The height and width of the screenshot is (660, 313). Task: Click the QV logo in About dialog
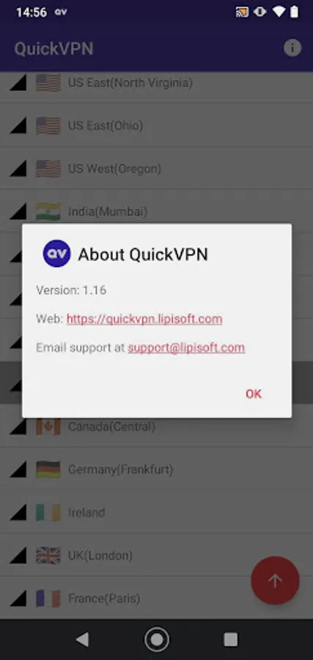(x=56, y=254)
